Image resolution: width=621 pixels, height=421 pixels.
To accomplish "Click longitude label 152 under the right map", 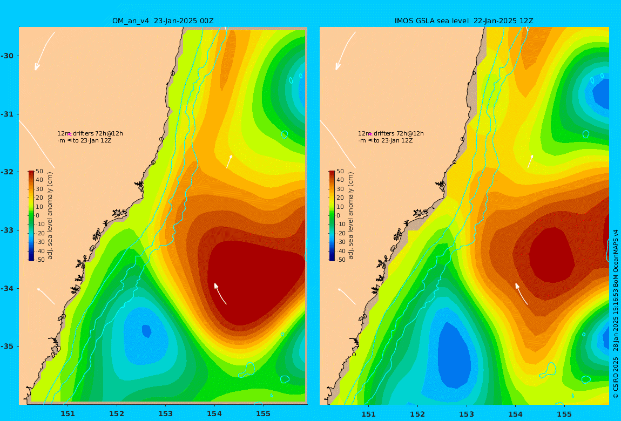I will pos(417,414).
